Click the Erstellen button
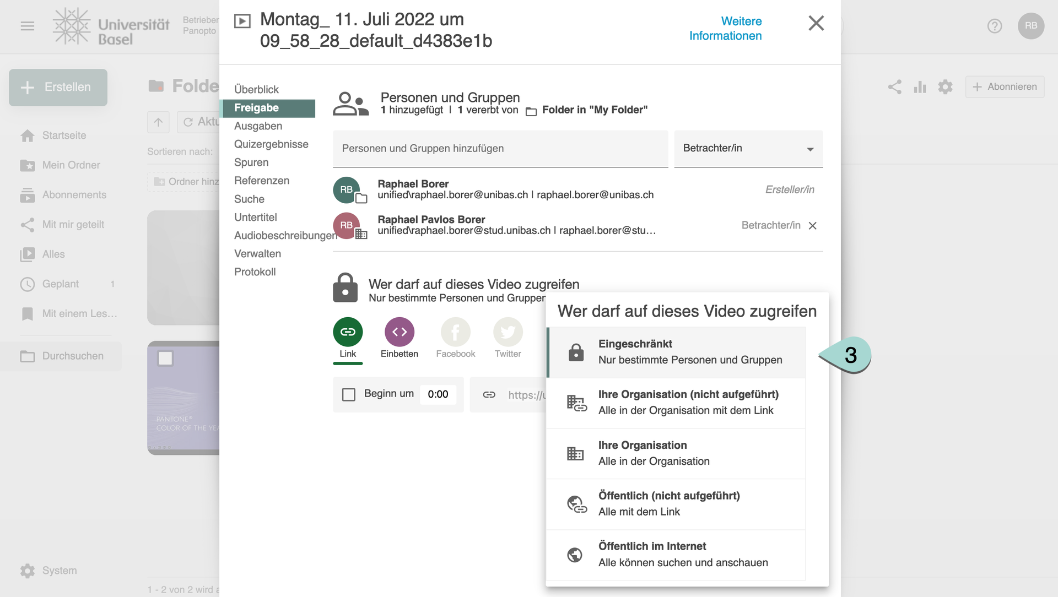 click(58, 87)
